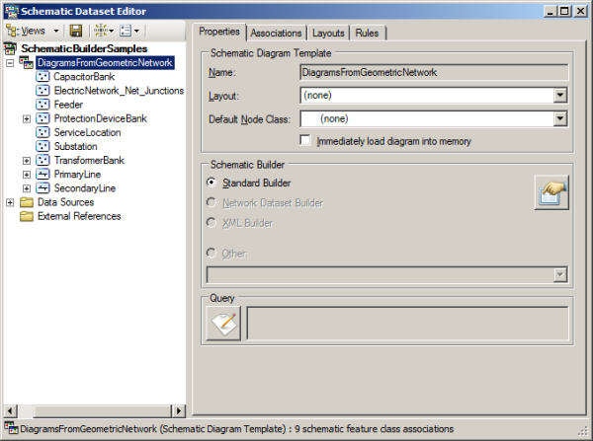Click the External References folder icon
593x441 pixels.
[x=27, y=216]
